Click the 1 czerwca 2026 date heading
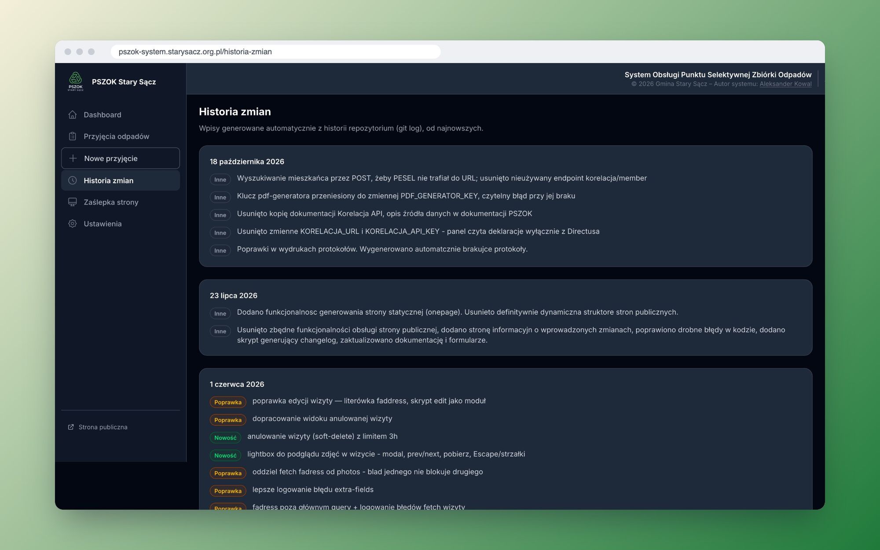The width and height of the screenshot is (880, 550). (237, 384)
